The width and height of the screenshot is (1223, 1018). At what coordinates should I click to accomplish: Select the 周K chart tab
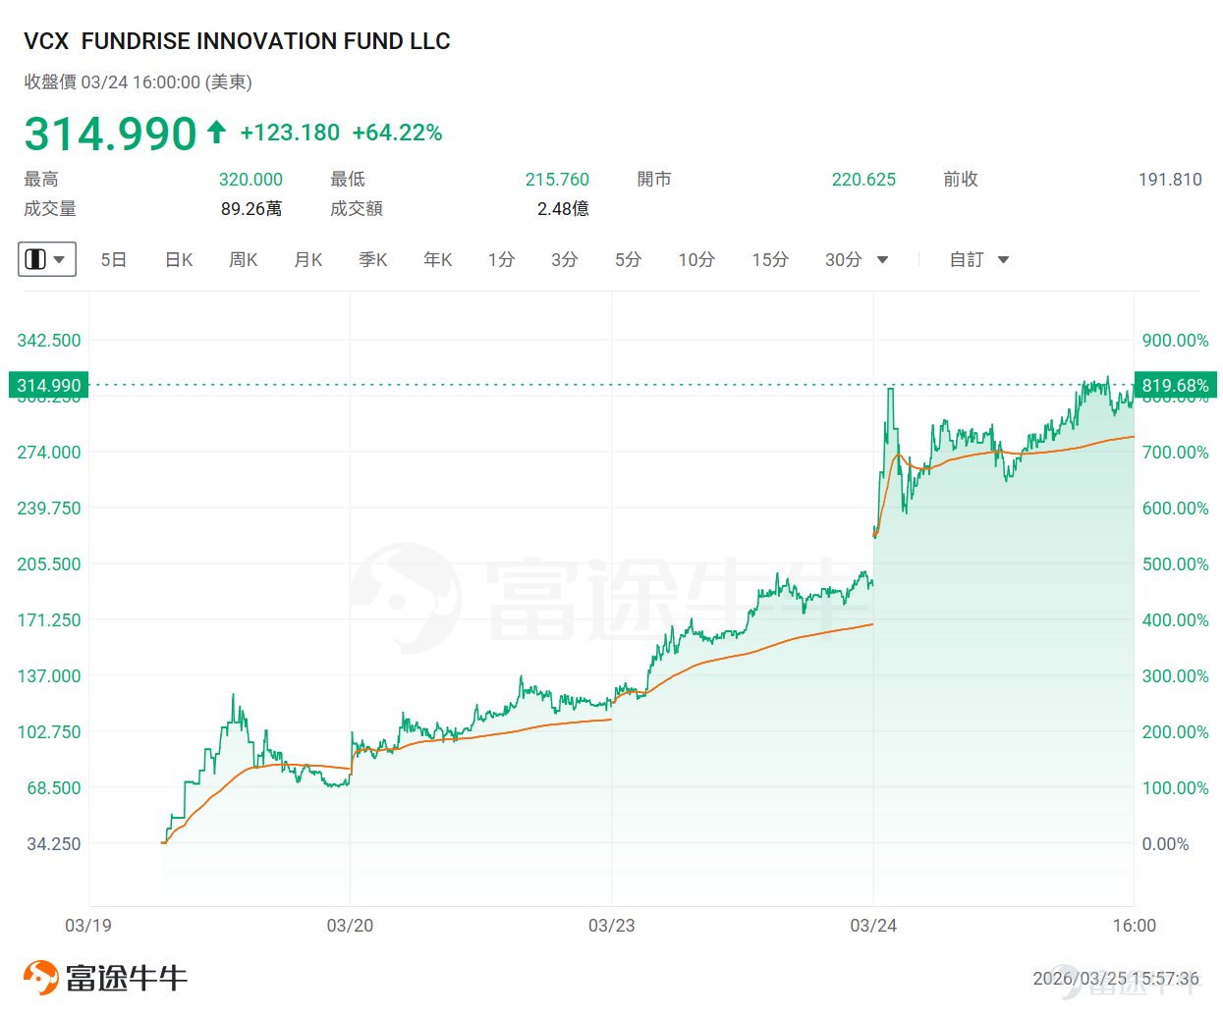click(243, 259)
